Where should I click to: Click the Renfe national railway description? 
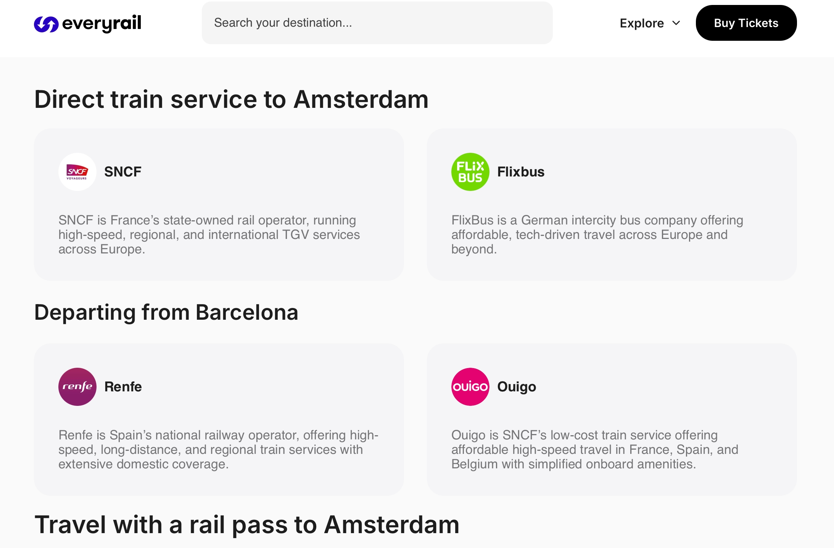pos(218,449)
